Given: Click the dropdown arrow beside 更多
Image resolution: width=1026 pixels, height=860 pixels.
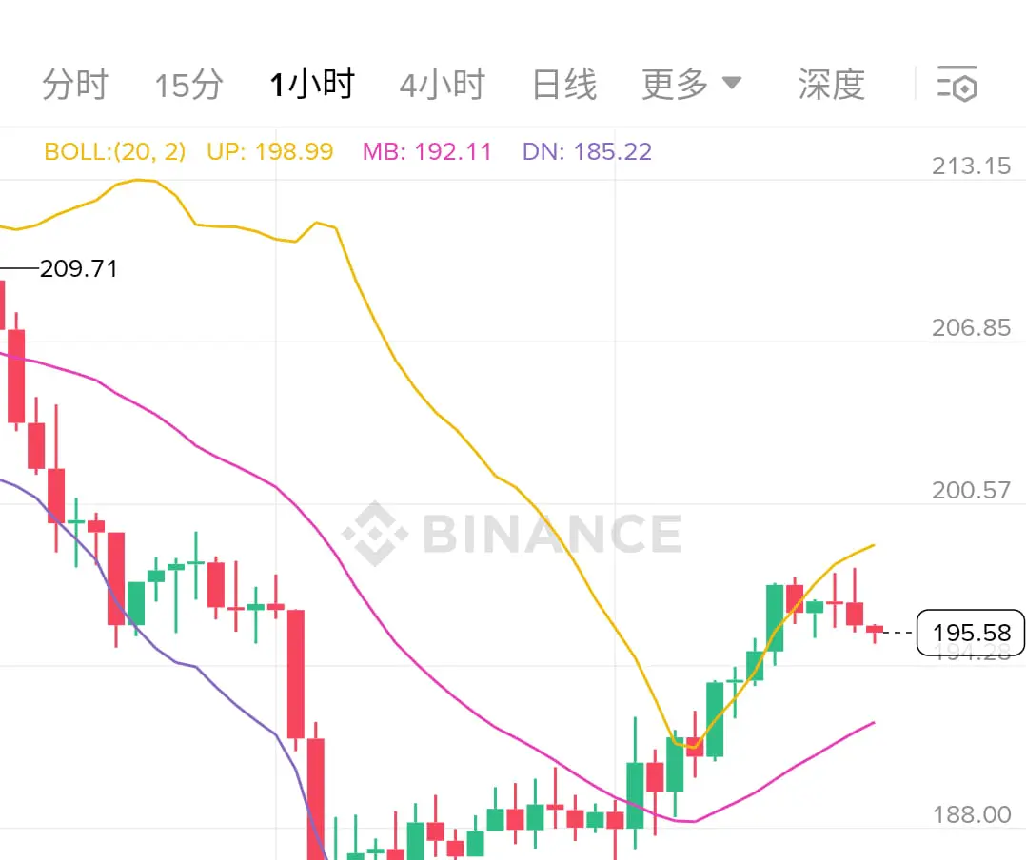Looking at the screenshot, I should point(732,83).
